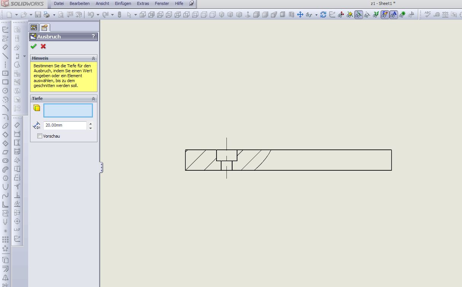This screenshot has height=287, width=462.
Task: Increase the depth using the up spinner
Action: pyautogui.click(x=91, y=124)
